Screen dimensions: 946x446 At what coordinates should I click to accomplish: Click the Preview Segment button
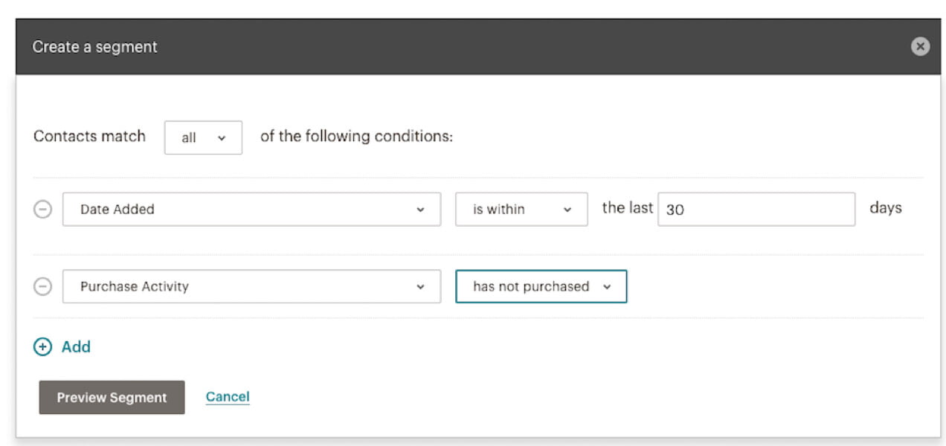pyautogui.click(x=112, y=398)
